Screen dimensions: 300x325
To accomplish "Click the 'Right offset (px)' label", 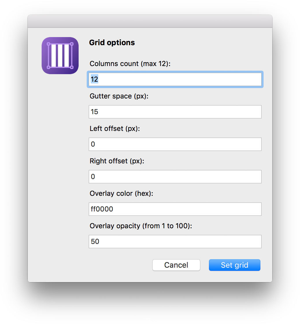I will pyautogui.click(x=117, y=161).
